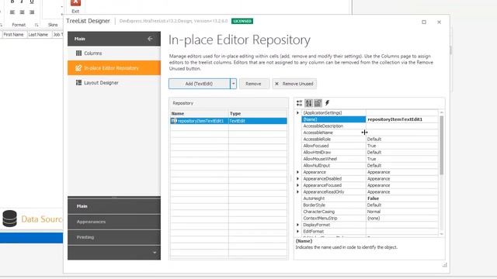Click the Columns grid icon in sidebar
The height and width of the screenshot is (279, 497).
click(78, 53)
